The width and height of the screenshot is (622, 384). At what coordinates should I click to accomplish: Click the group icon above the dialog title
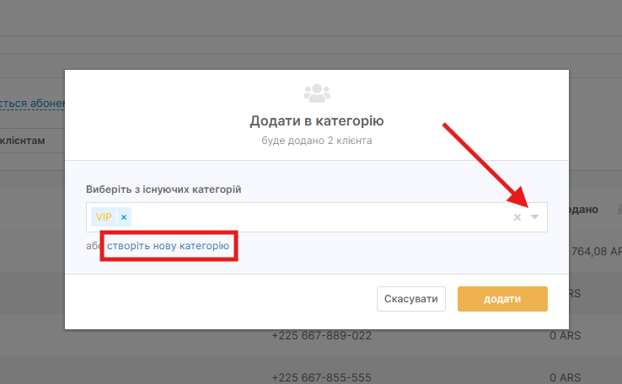click(317, 91)
